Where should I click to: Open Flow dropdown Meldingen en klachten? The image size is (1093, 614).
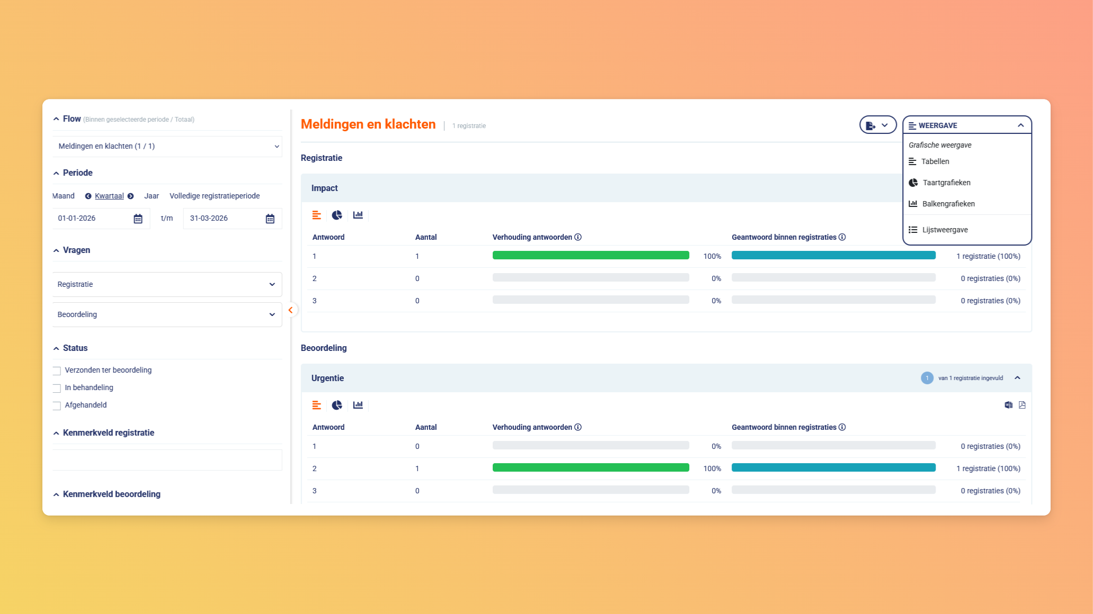point(167,146)
